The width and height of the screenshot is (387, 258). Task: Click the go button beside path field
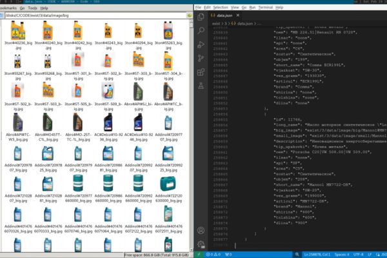pos(190,15)
